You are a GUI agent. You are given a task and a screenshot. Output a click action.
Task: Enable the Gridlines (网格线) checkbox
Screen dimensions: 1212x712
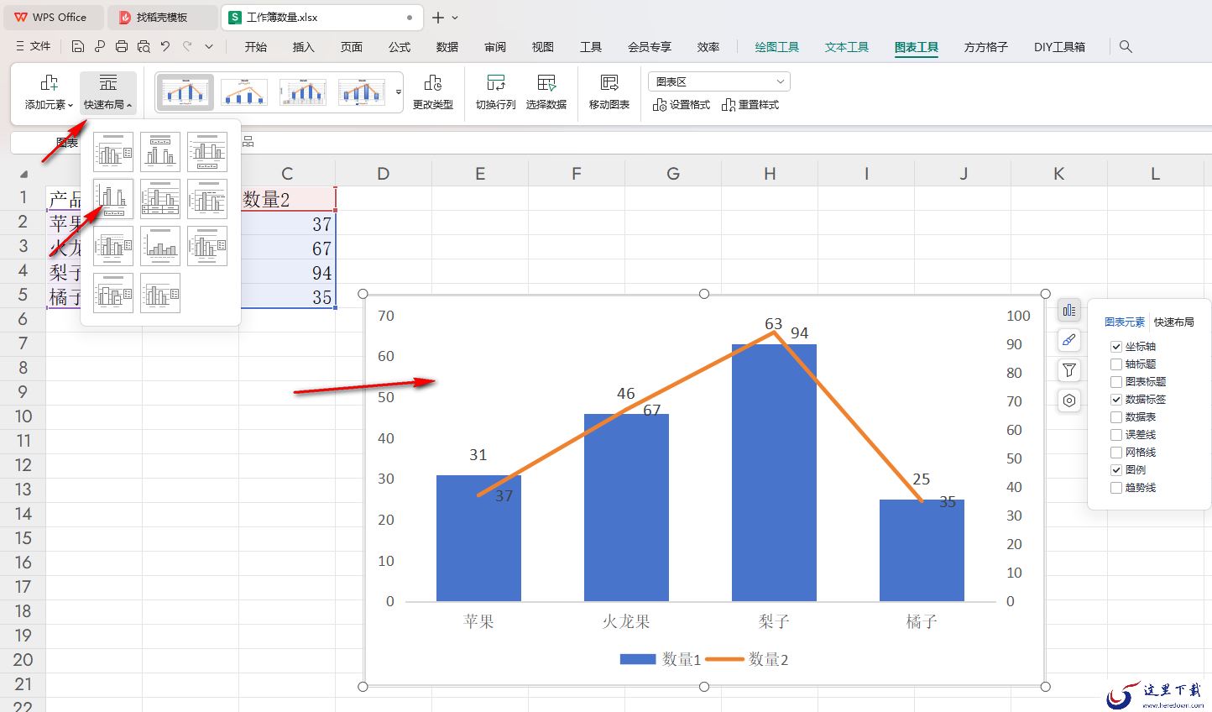1116,452
